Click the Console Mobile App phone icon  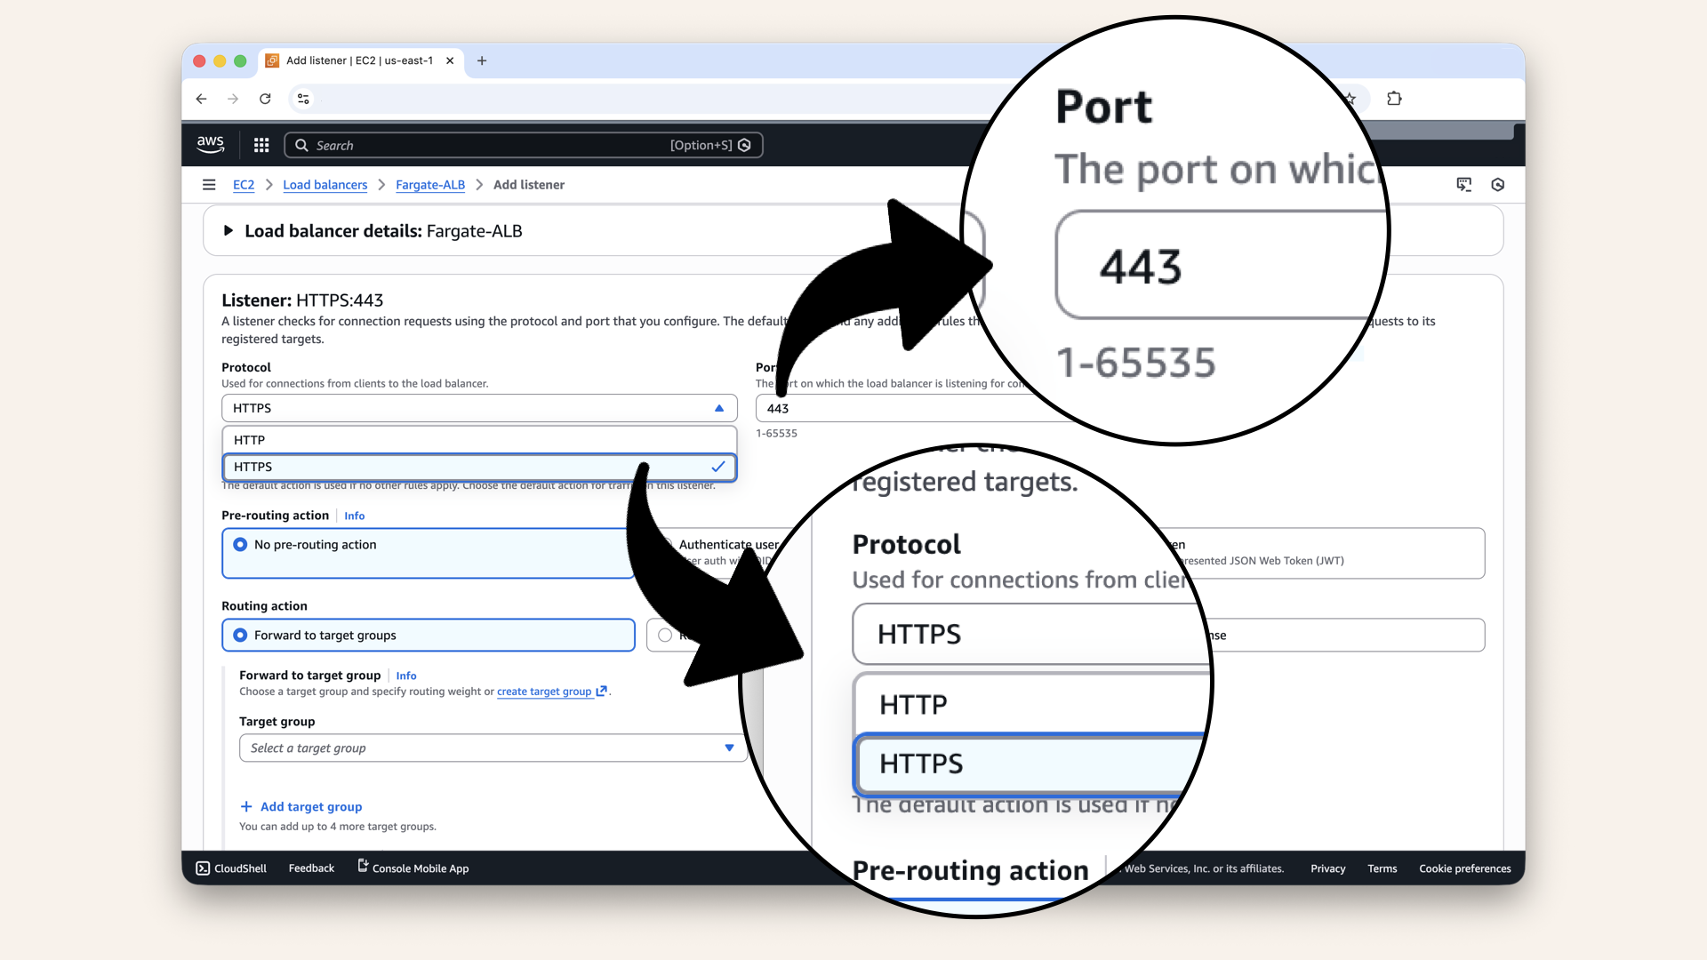[x=361, y=867]
